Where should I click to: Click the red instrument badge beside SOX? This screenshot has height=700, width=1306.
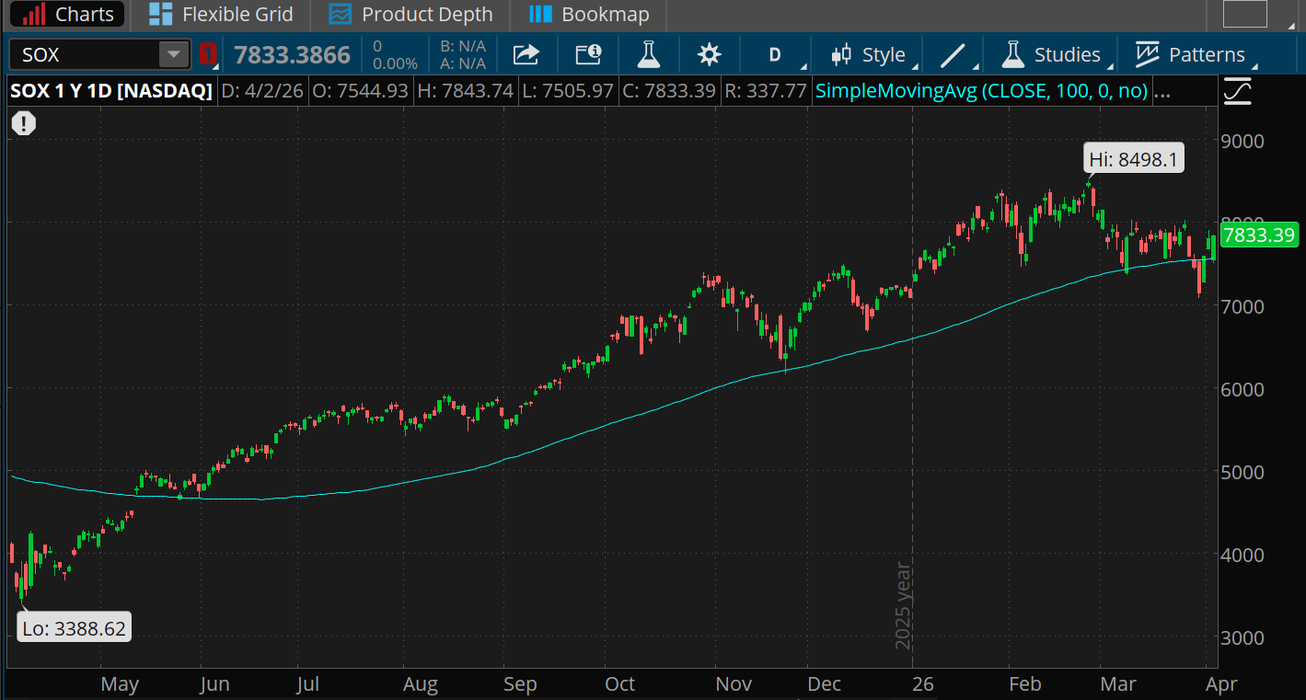tap(207, 54)
